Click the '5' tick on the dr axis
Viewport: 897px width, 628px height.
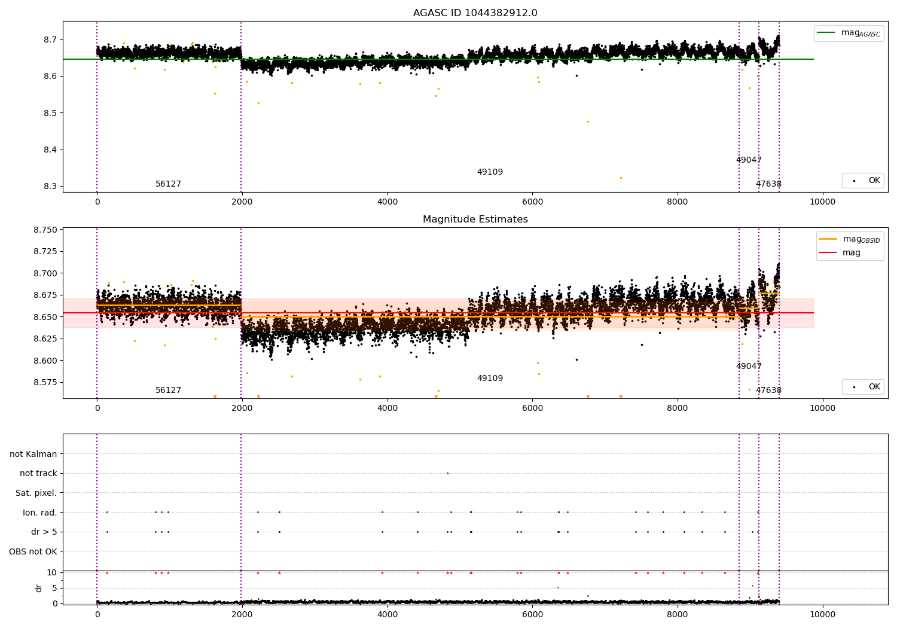click(x=54, y=588)
